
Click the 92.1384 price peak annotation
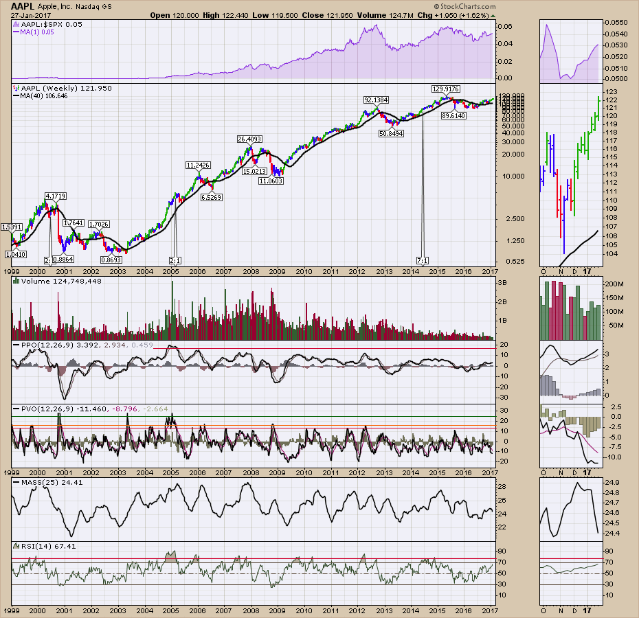coord(376,100)
